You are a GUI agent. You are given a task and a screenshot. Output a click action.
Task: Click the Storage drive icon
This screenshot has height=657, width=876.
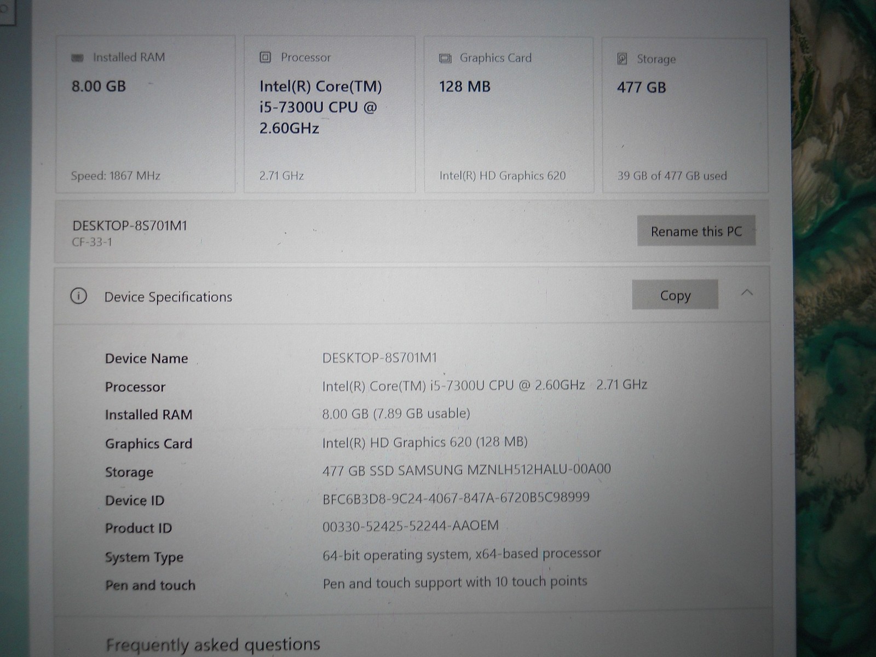[x=622, y=59]
